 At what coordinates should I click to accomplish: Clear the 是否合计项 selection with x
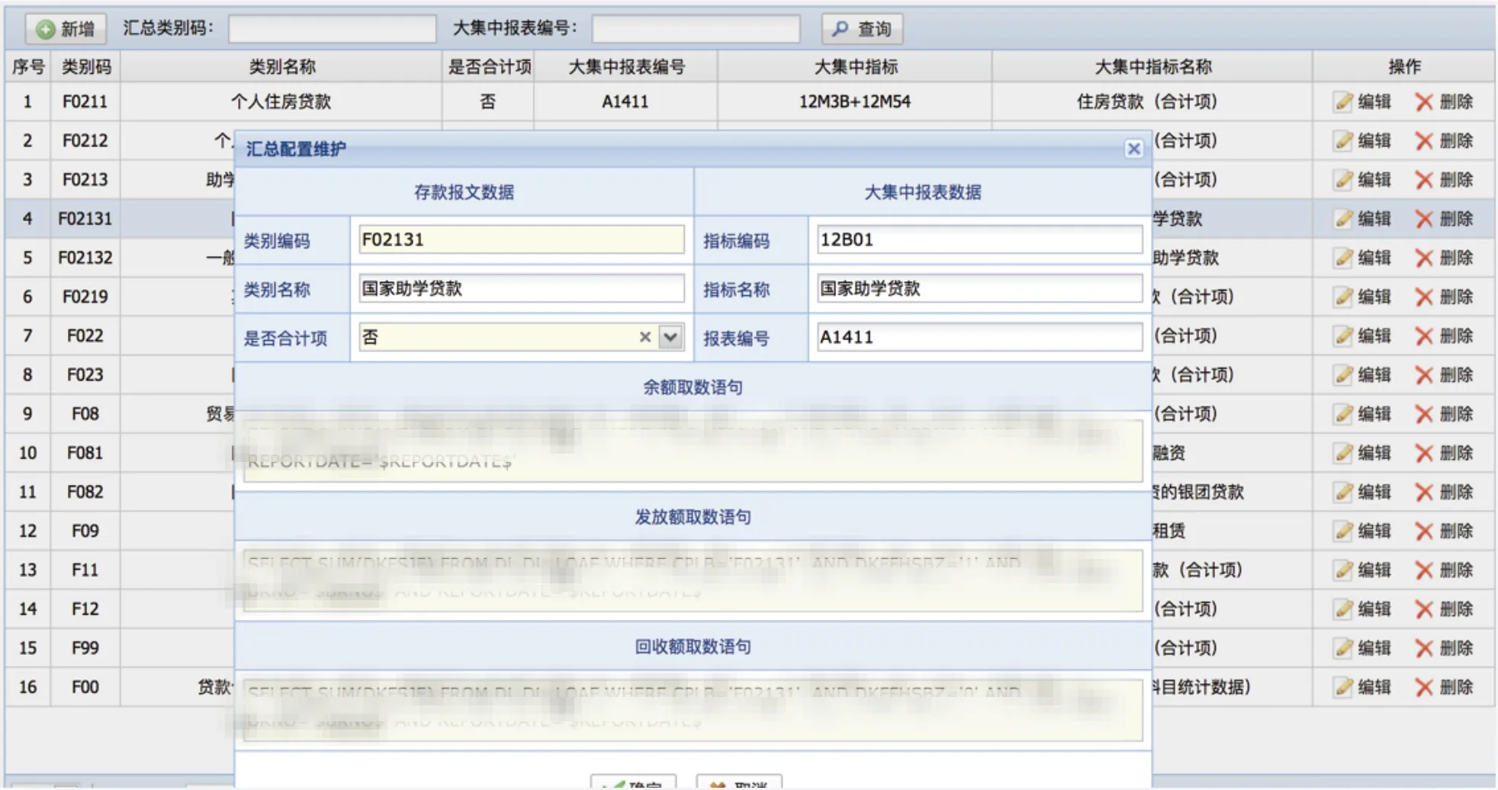[x=645, y=337]
